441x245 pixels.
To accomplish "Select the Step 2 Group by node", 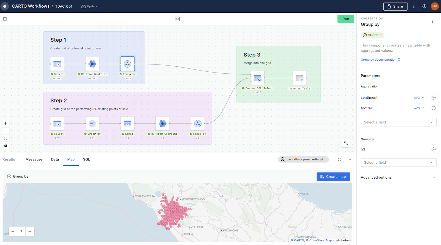I will pos(198,124).
